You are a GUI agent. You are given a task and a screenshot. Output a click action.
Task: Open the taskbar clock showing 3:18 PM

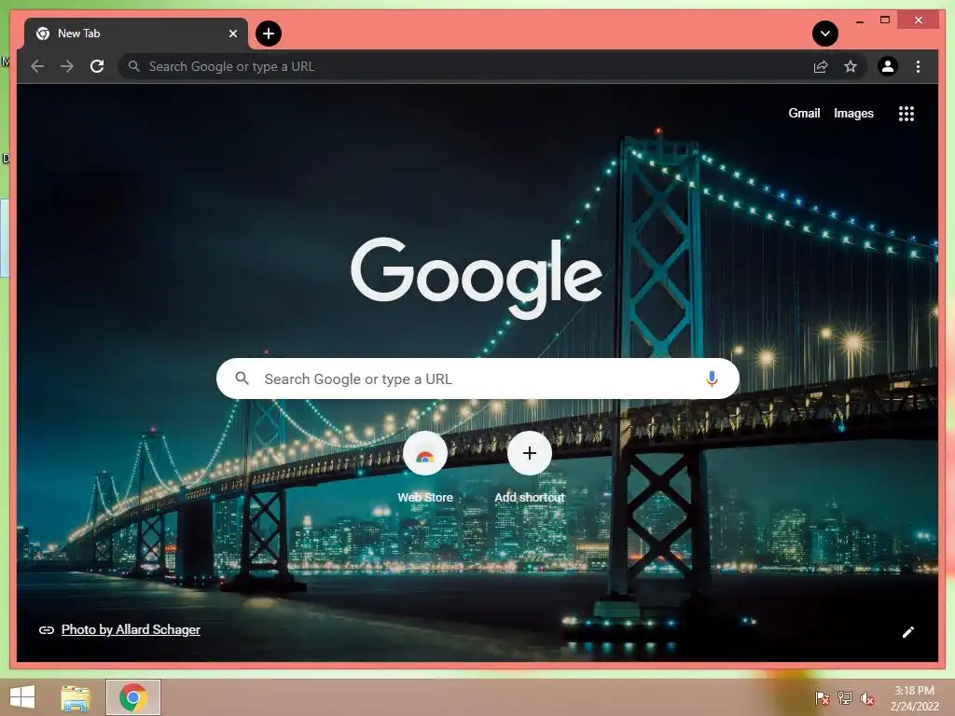[914, 697]
